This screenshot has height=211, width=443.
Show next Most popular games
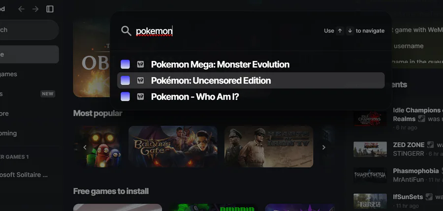pos(324,147)
